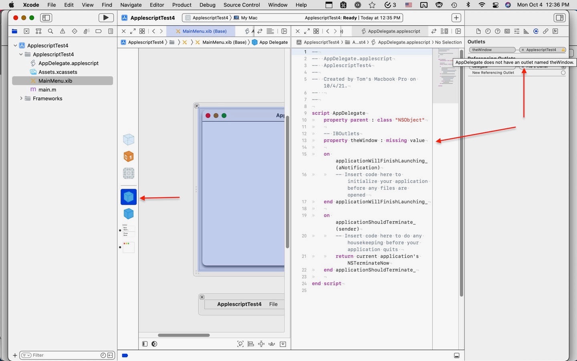
Task: Click No Selection in jump bar
Action: [448, 42]
